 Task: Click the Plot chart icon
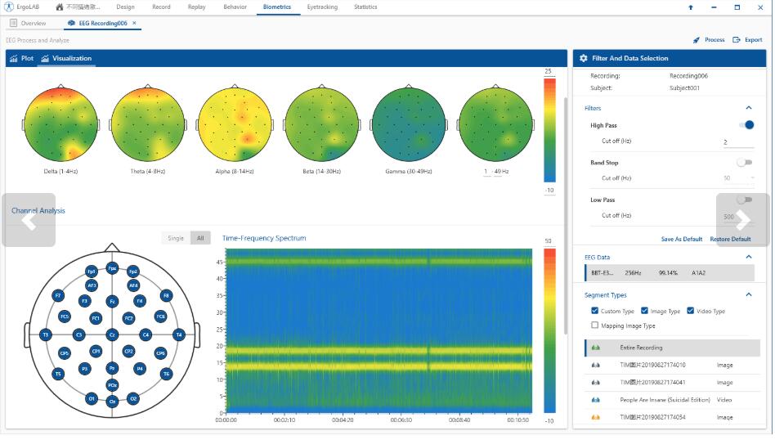(14, 59)
